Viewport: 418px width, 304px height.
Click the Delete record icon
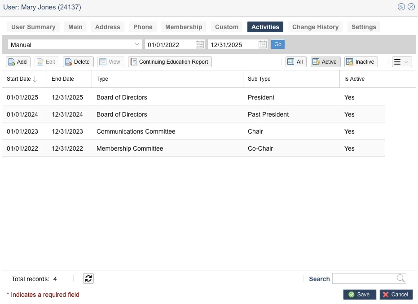(78, 61)
